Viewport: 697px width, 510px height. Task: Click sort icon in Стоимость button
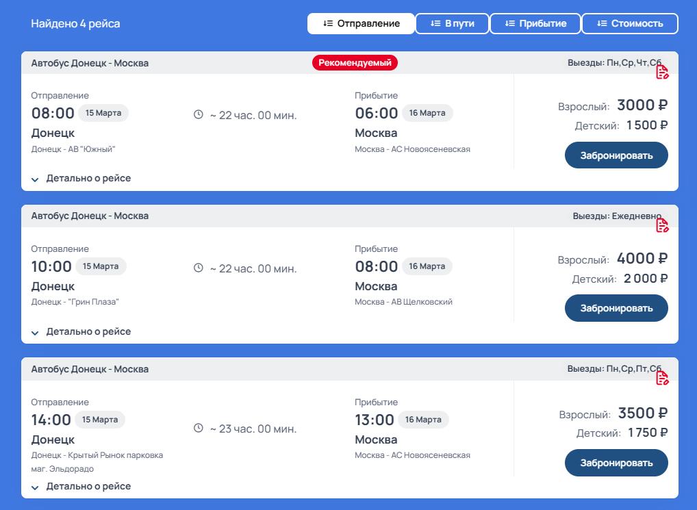point(602,23)
